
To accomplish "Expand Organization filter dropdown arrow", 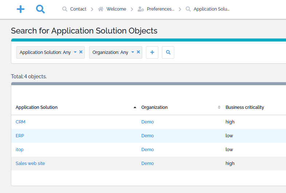I will click(133, 52).
